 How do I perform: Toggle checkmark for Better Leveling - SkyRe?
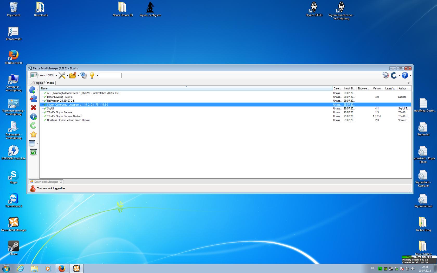tap(45, 97)
